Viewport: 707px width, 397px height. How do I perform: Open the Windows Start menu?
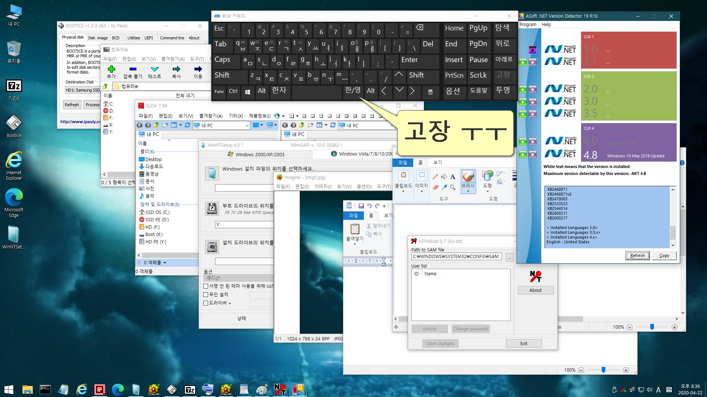pyautogui.click(x=9, y=389)
